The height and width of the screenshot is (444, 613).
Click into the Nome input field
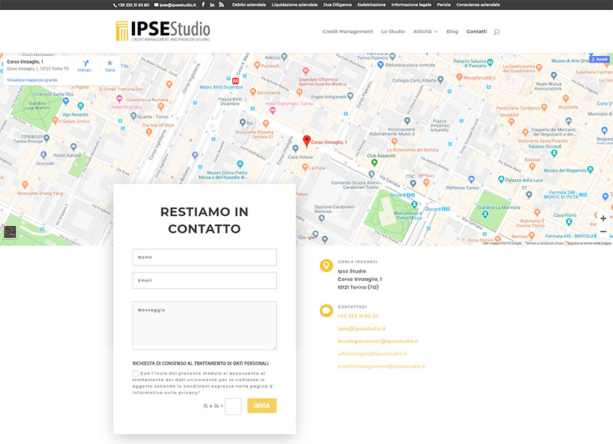pyautogui.click(x=205, y=257)
